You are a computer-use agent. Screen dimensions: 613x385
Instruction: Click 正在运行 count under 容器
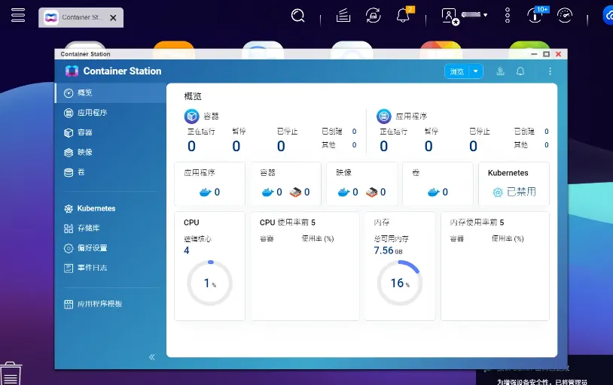coord(191,147)
